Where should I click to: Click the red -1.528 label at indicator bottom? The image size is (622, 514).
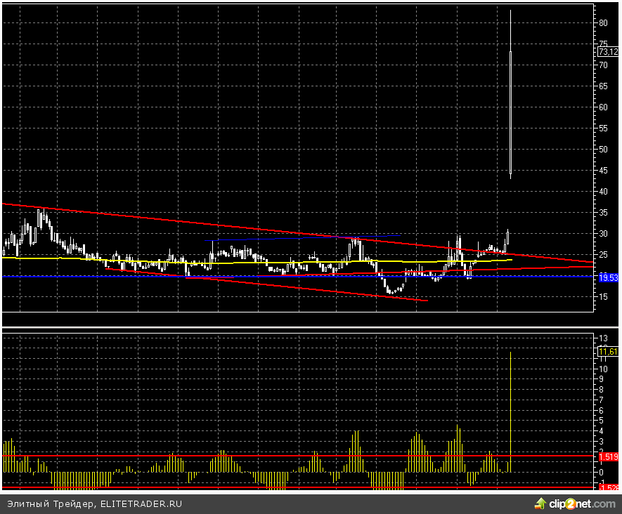(607, 487)
